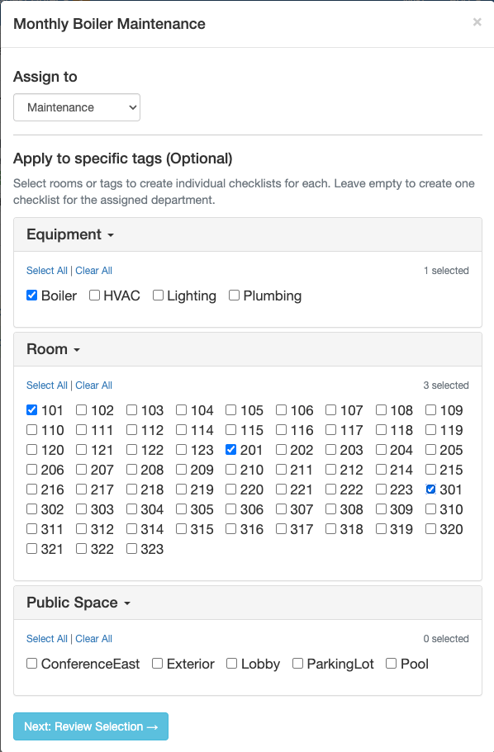Screen dimensions: 494x752
Task: Click Select All in Equipment section
Action: coord(47,271)
